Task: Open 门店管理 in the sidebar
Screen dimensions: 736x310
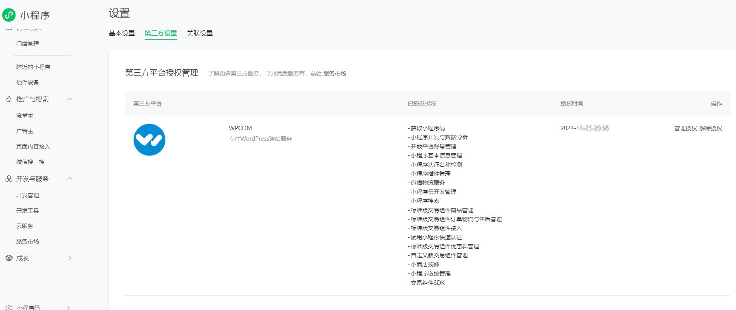Action: coord(28,44)
